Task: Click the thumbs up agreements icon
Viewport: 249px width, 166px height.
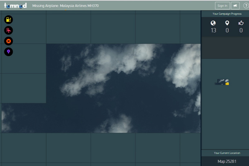Action: (x=241, y=23)
